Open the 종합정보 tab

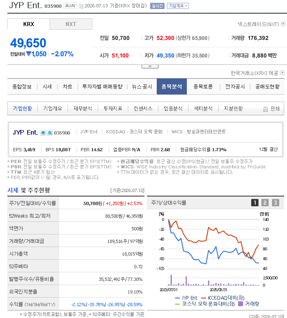[x=22, y=87]
